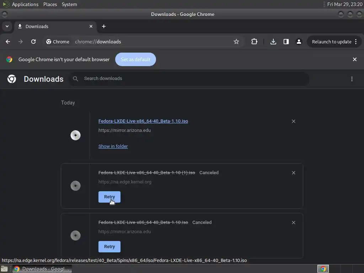Click the window menu button in title bar
The image size is (364, 273).
(5, 14)
